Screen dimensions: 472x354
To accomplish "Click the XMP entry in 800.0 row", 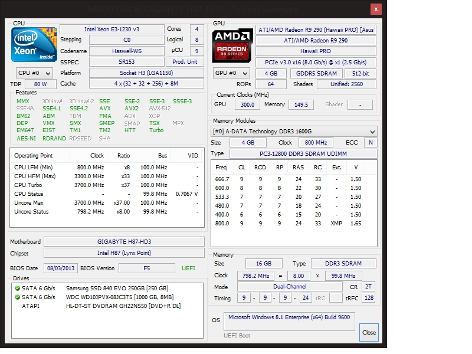I will click(336, 224).
